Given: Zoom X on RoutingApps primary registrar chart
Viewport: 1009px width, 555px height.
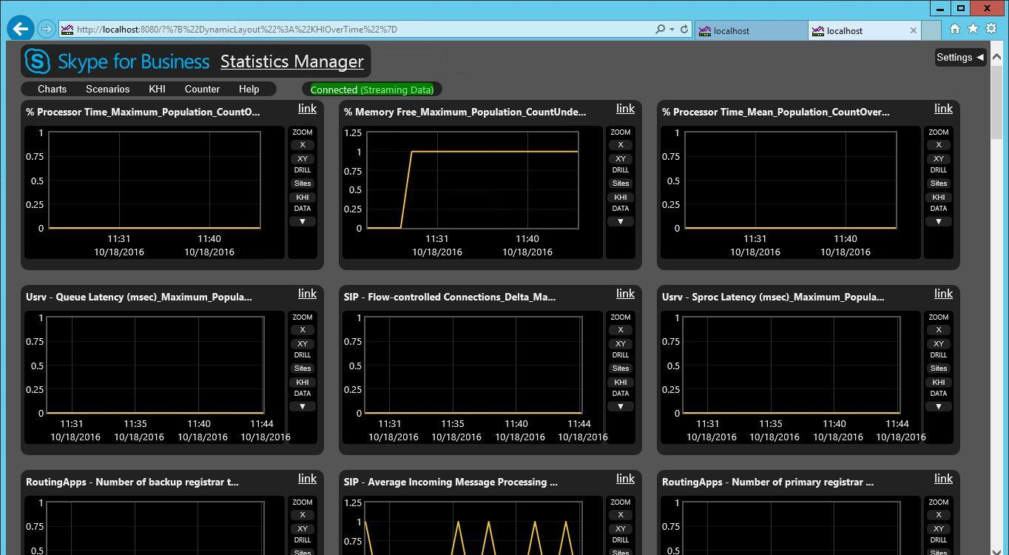Looking at the screenshot, I should pyautogui.click(x=938, y=515).
